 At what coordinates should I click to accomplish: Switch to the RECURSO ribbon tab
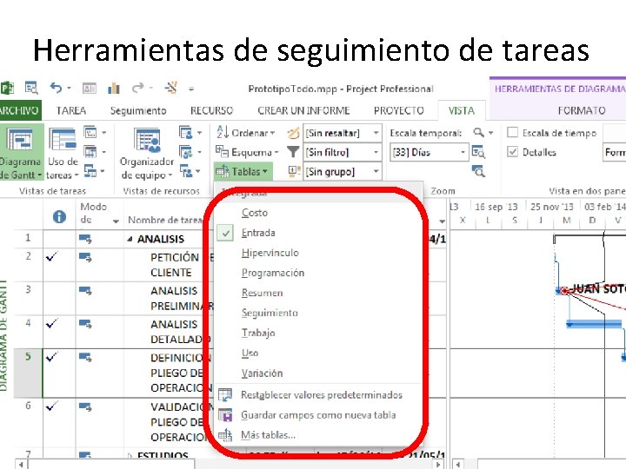211,110
